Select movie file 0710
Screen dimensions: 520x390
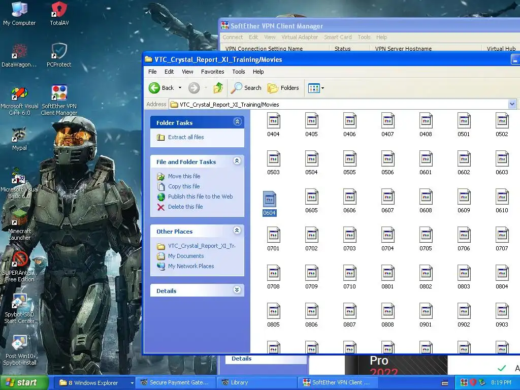(349, 277)
